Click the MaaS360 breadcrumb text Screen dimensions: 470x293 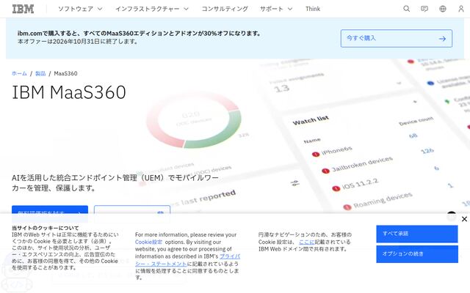[65, 73]
